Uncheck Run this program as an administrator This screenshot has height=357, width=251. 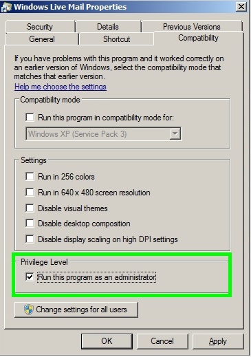[x=30, y=277]
